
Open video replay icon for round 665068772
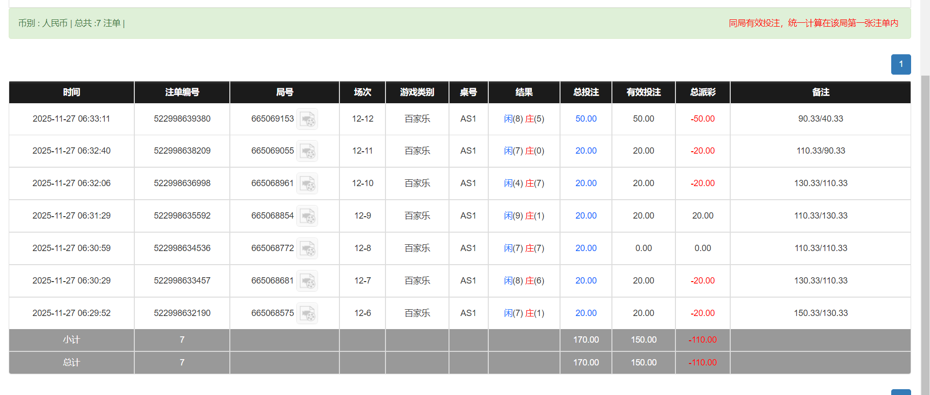pos(307,248)
